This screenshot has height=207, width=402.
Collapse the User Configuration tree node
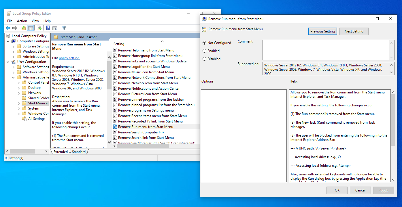(8, 62)
